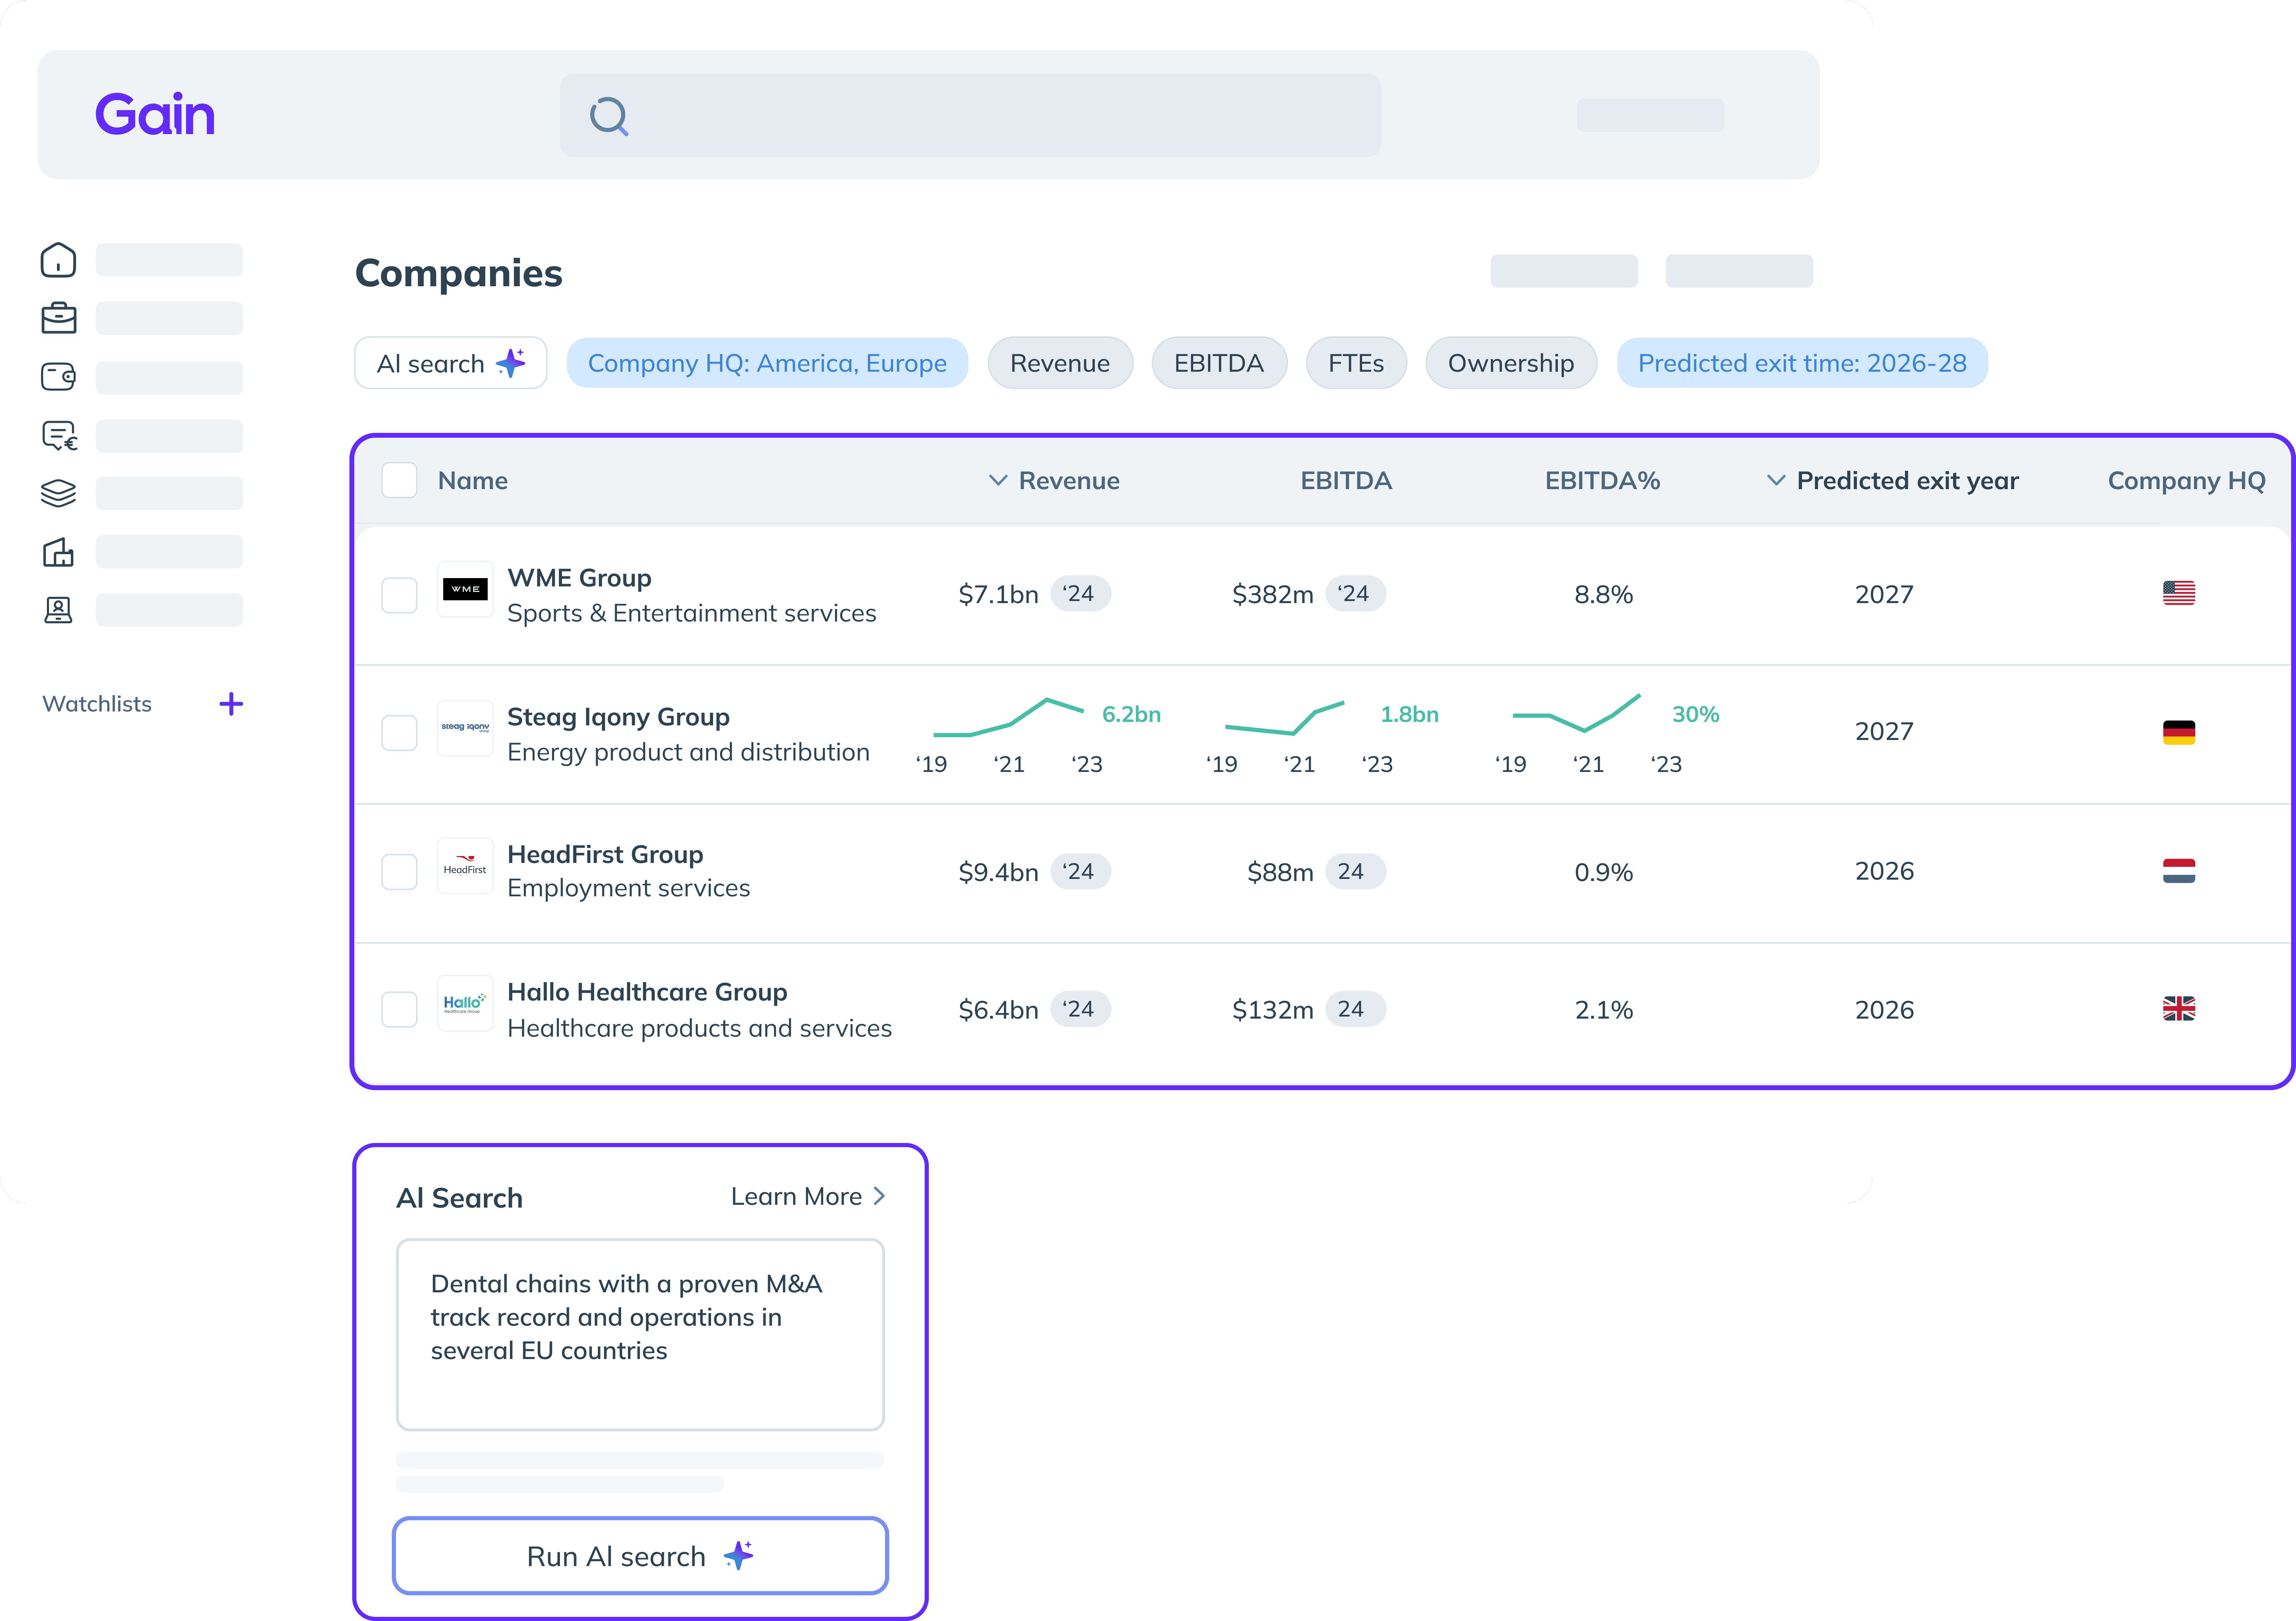The image size is (2296, 1621).
Task: Open the EBITDA filter chip
Action: pos(1218,363)
